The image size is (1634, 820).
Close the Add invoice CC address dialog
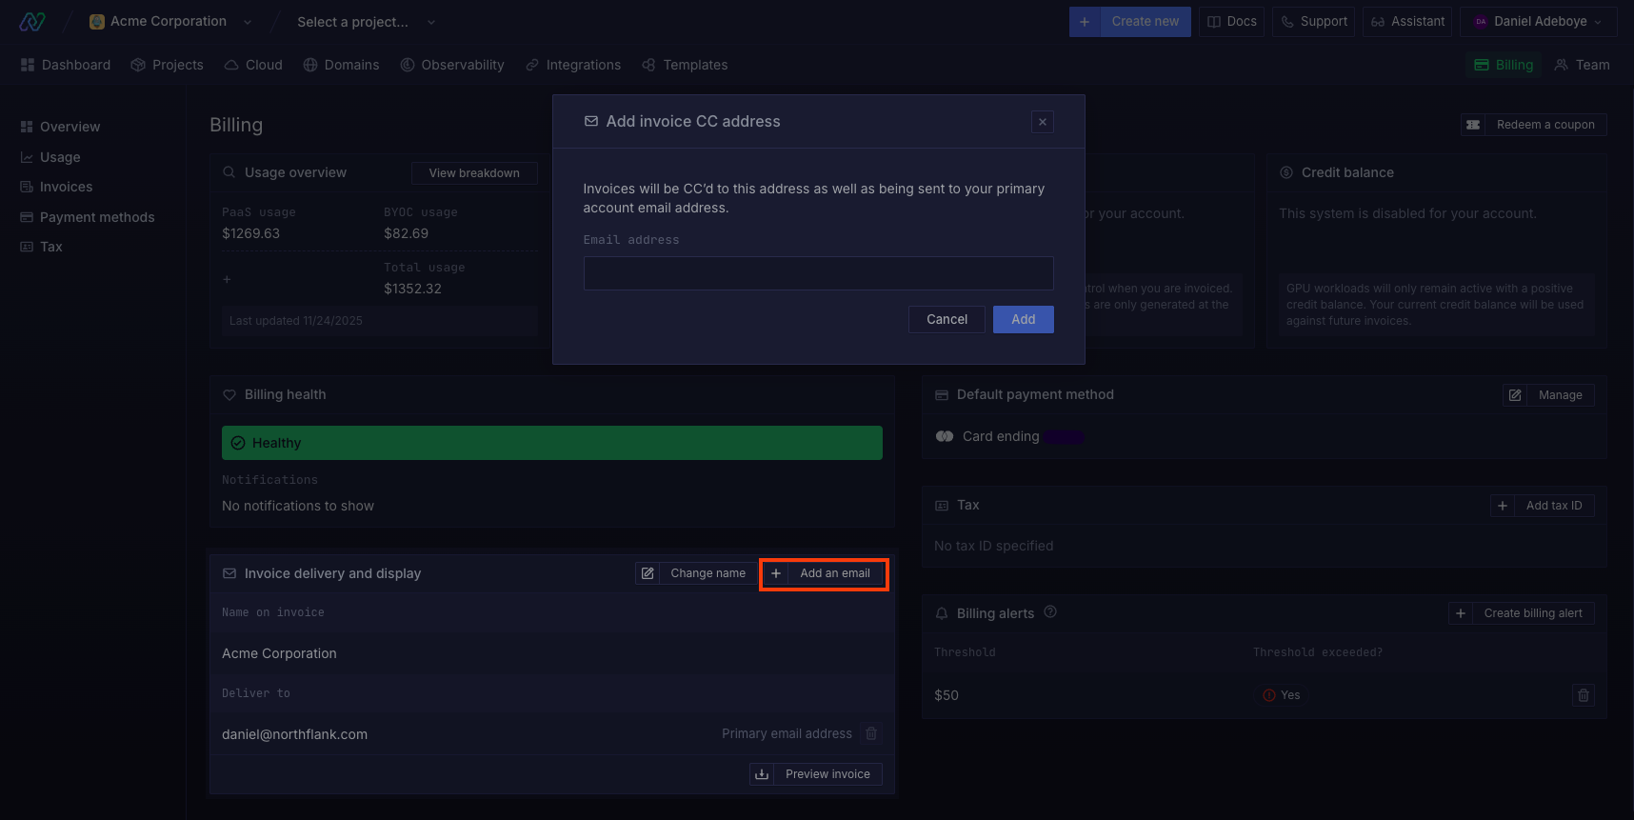(x=1043, y=122)
